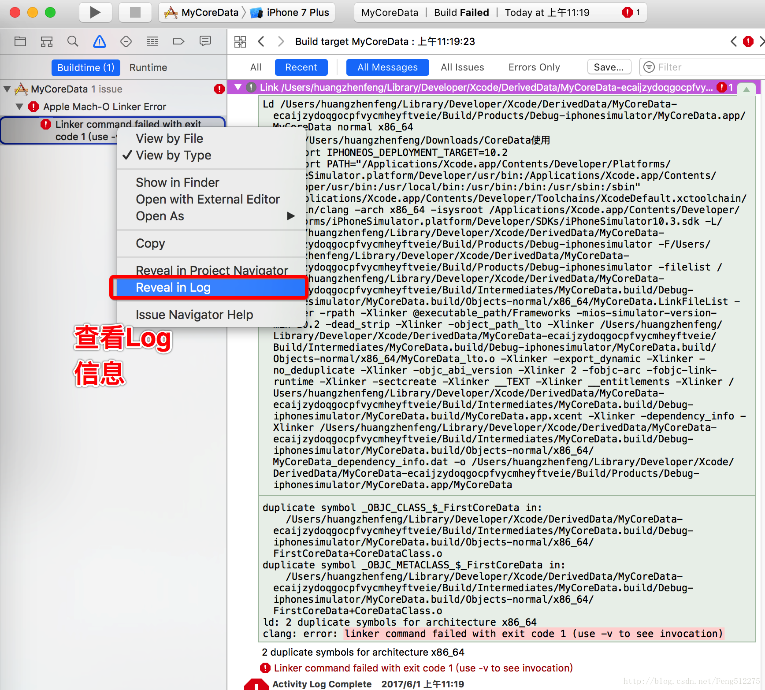
Task: Click the Build Failed status text
Action: point(461,12)
